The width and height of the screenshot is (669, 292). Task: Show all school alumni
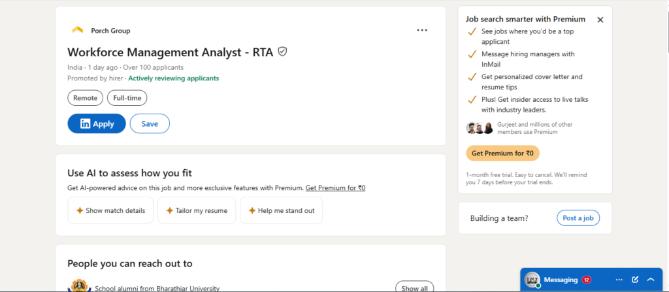pos(415,287)
